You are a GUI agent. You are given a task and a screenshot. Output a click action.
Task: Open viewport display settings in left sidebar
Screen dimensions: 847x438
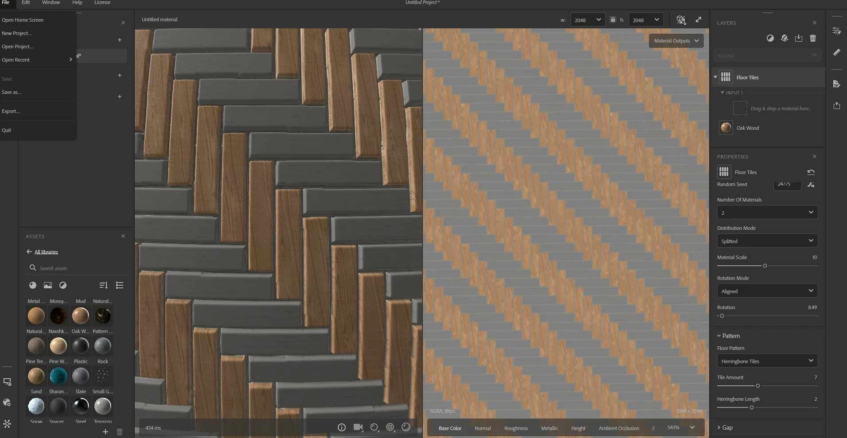coord(7,382)
